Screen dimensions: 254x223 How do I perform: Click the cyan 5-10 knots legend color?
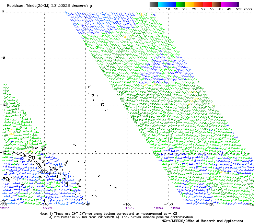(x=162, y=4)
